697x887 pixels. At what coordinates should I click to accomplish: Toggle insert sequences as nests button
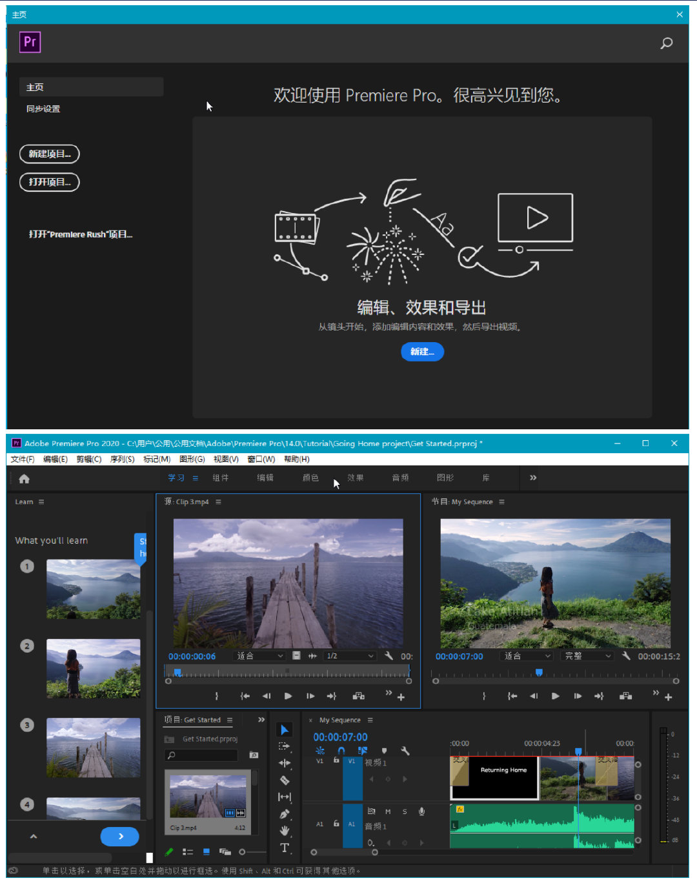coord(320,751)
